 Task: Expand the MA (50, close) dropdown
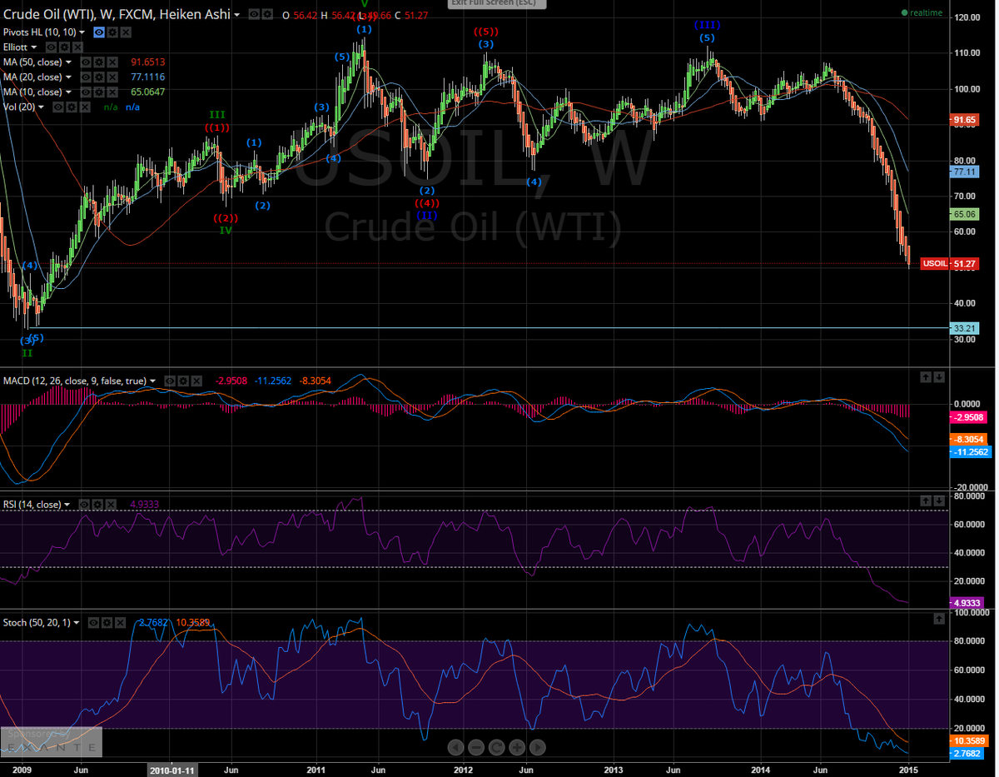[x=68, y=62]
